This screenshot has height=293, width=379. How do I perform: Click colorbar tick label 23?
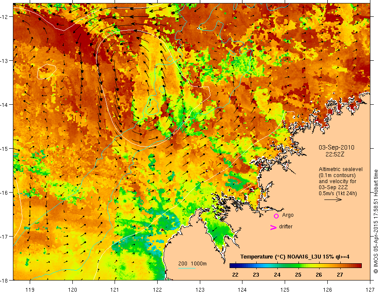tap(256, 274)
